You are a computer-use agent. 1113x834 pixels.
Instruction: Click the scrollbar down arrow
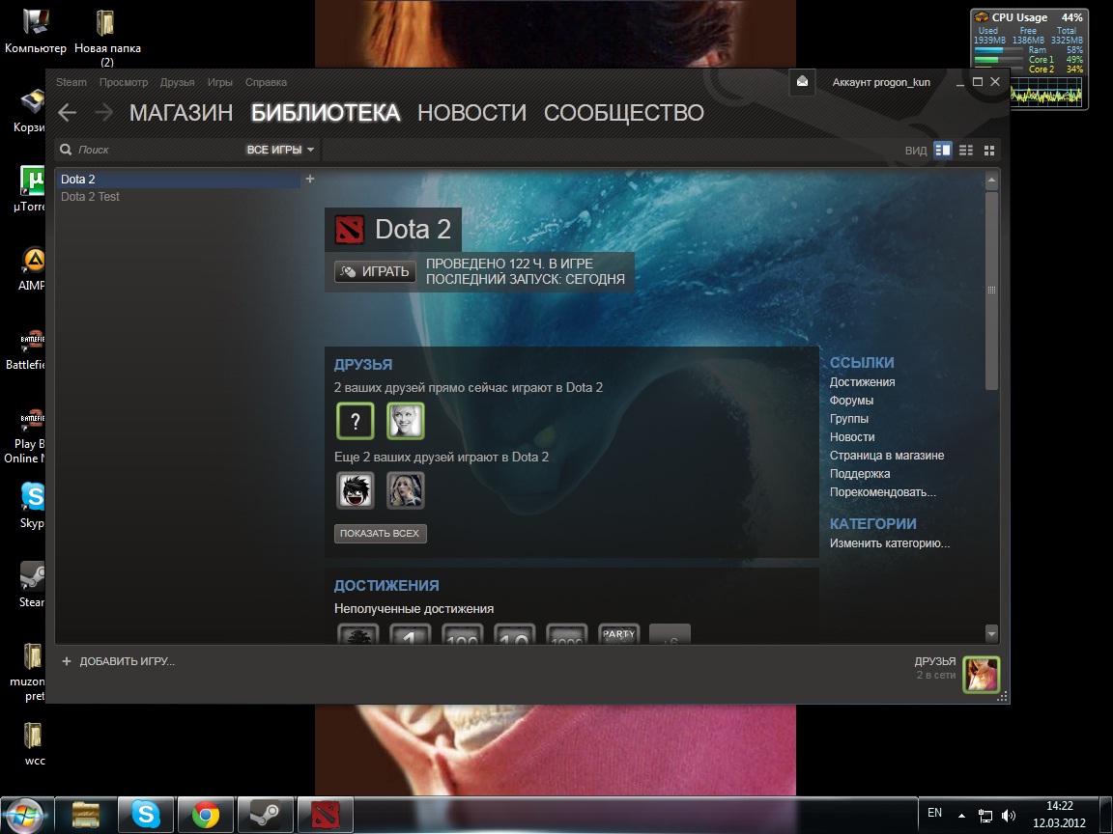tap(991, 633)
